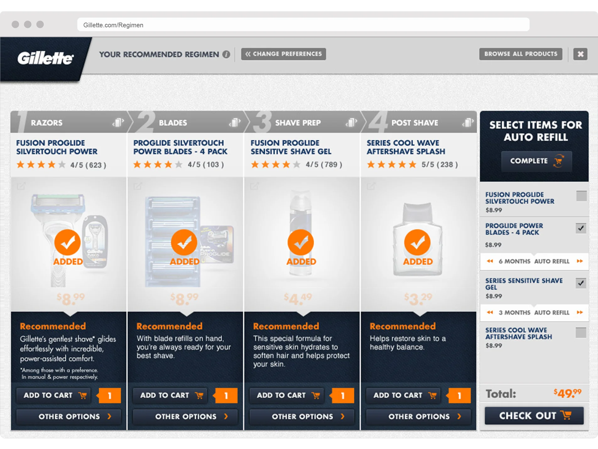Open the ProGlide SilverTouch Power Blades title
The height and width of the screenshot is (449, 598).
pyautogui.click(x=180, y=147)
